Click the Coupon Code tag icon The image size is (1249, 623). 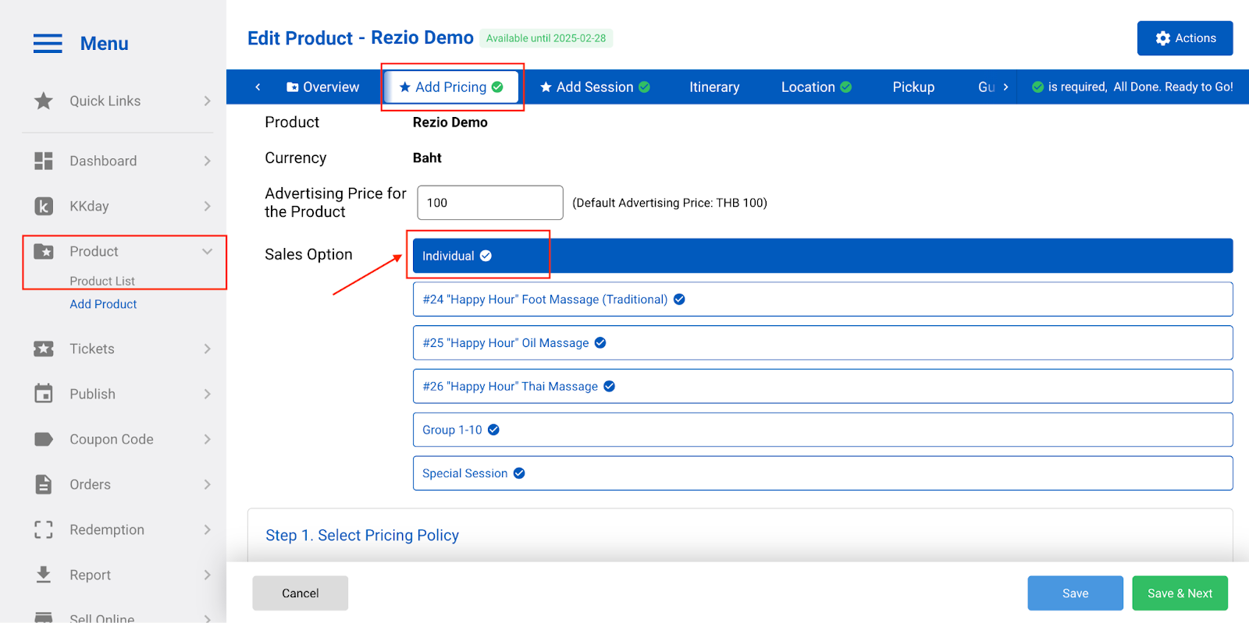tap(44, 439)
